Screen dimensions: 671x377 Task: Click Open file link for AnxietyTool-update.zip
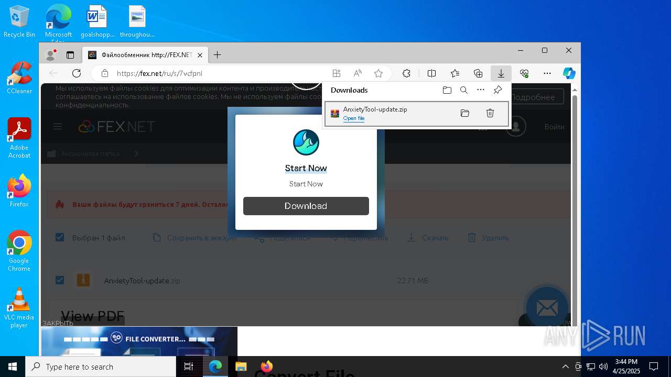coord(354,118)
